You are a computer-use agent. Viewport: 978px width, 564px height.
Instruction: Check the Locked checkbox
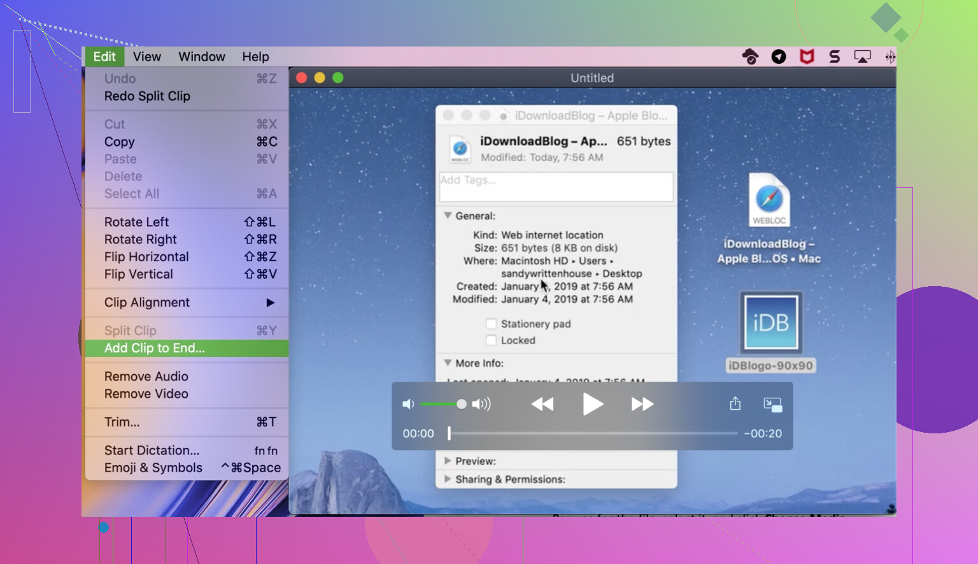(x=491, y=340)
